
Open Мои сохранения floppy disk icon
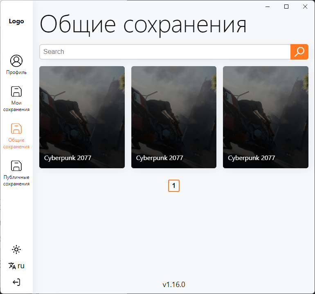coord(16,91)
